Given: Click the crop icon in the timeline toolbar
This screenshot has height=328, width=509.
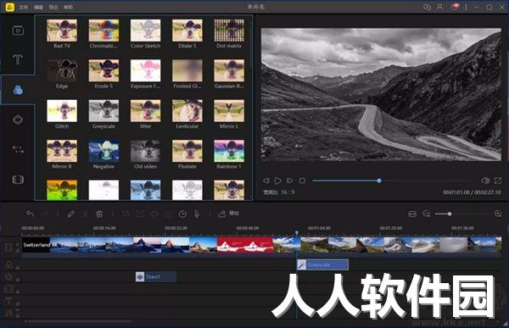Looking at the screenshot, I should [x=126, y=214].
